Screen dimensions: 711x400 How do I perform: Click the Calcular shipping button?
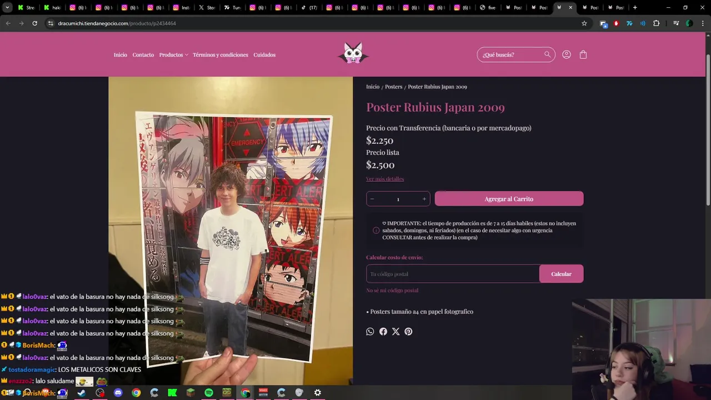(561, 274)
